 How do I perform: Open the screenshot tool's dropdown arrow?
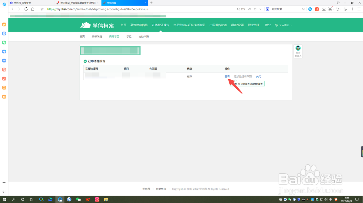pyautogui.click(x=333, y=9)
